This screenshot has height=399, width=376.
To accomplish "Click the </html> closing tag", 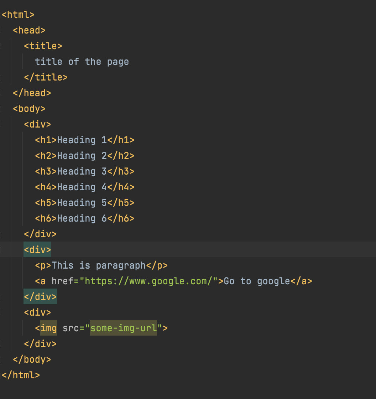I will (x=21, y=375).
